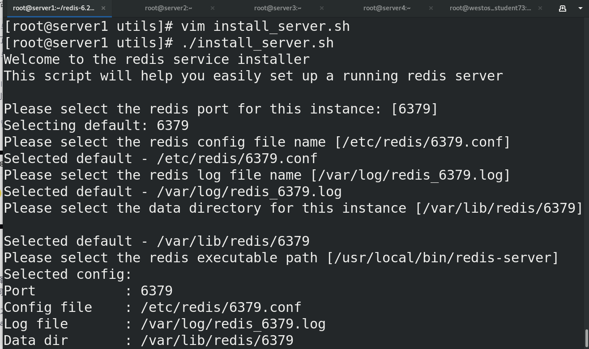Viewport: 589px width, 349px height.
Task: Close the root@server4 tab
Action: pyautogui.click(x=431, y=8)
